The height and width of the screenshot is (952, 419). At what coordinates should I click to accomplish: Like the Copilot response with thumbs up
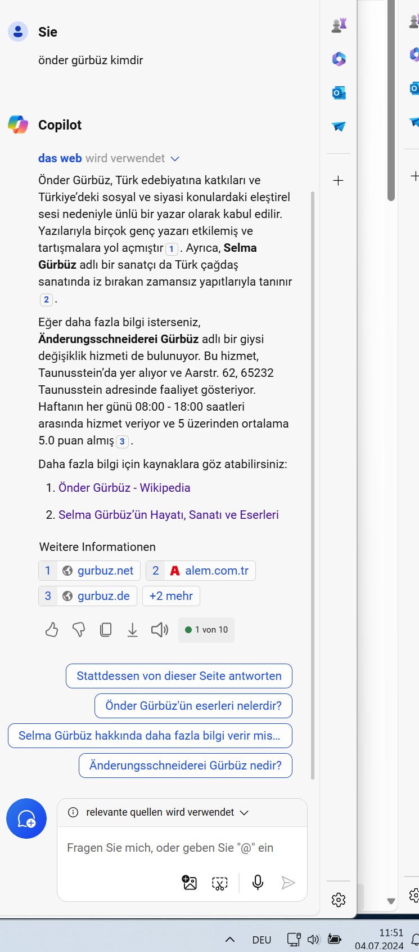[x=52, y=630]
